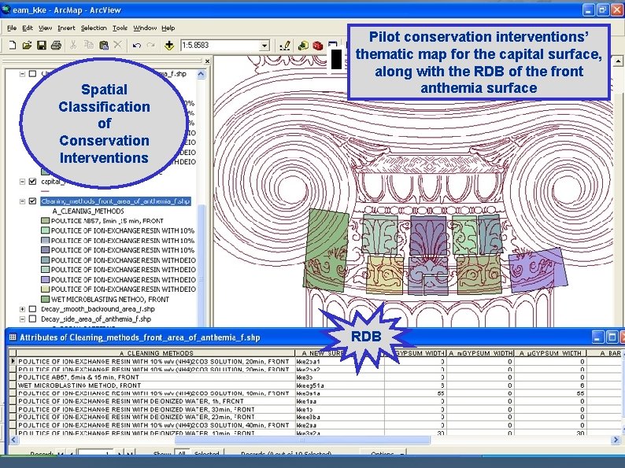This screenshot has width=625, height=468.
Task: Expand the Decay_smooth_backround_area_f.shp node
Action: (x=22, y=309)
